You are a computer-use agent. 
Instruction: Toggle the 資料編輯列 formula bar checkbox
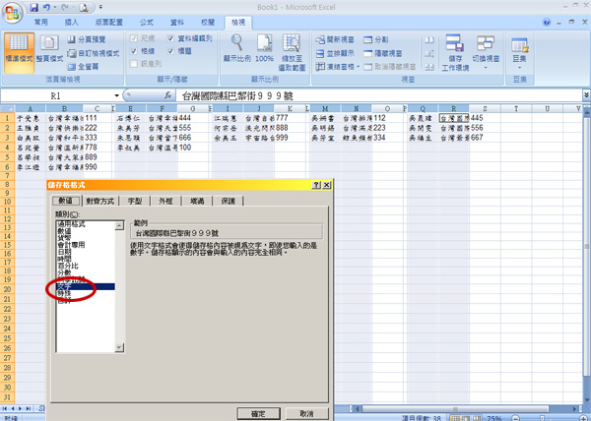(170, 38)
